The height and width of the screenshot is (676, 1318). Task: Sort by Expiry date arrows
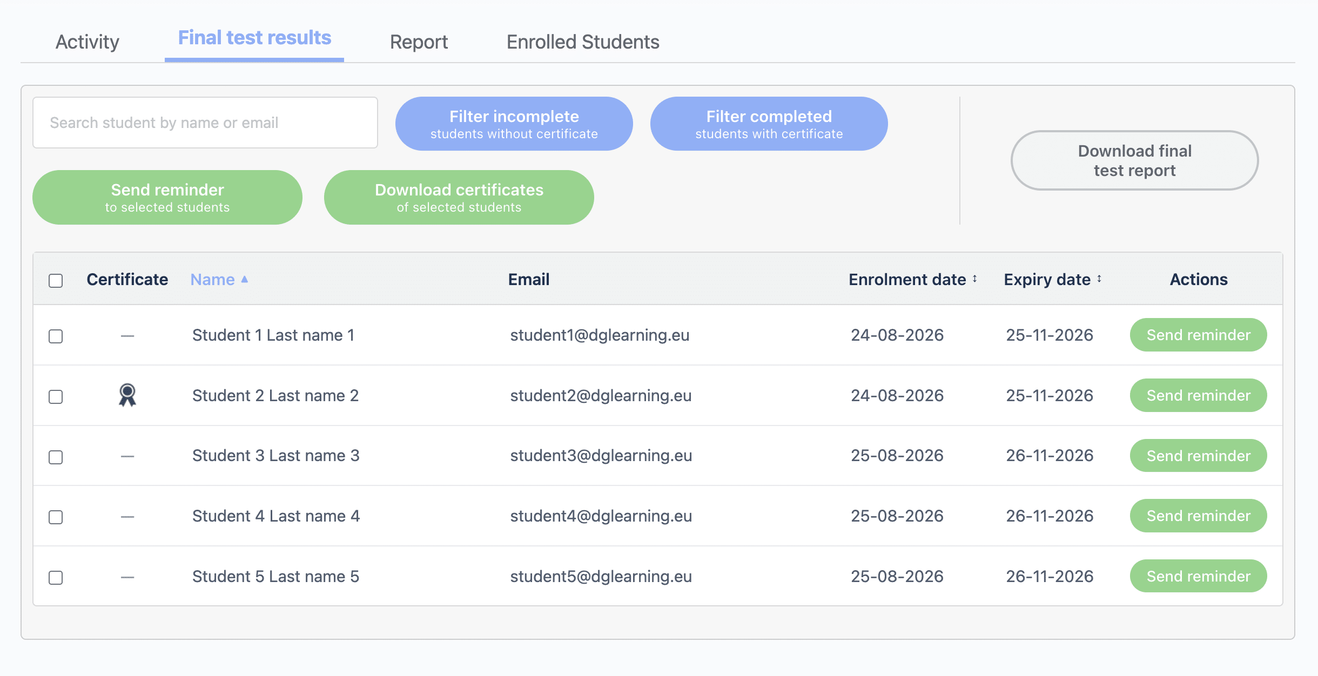point(1099,279)
